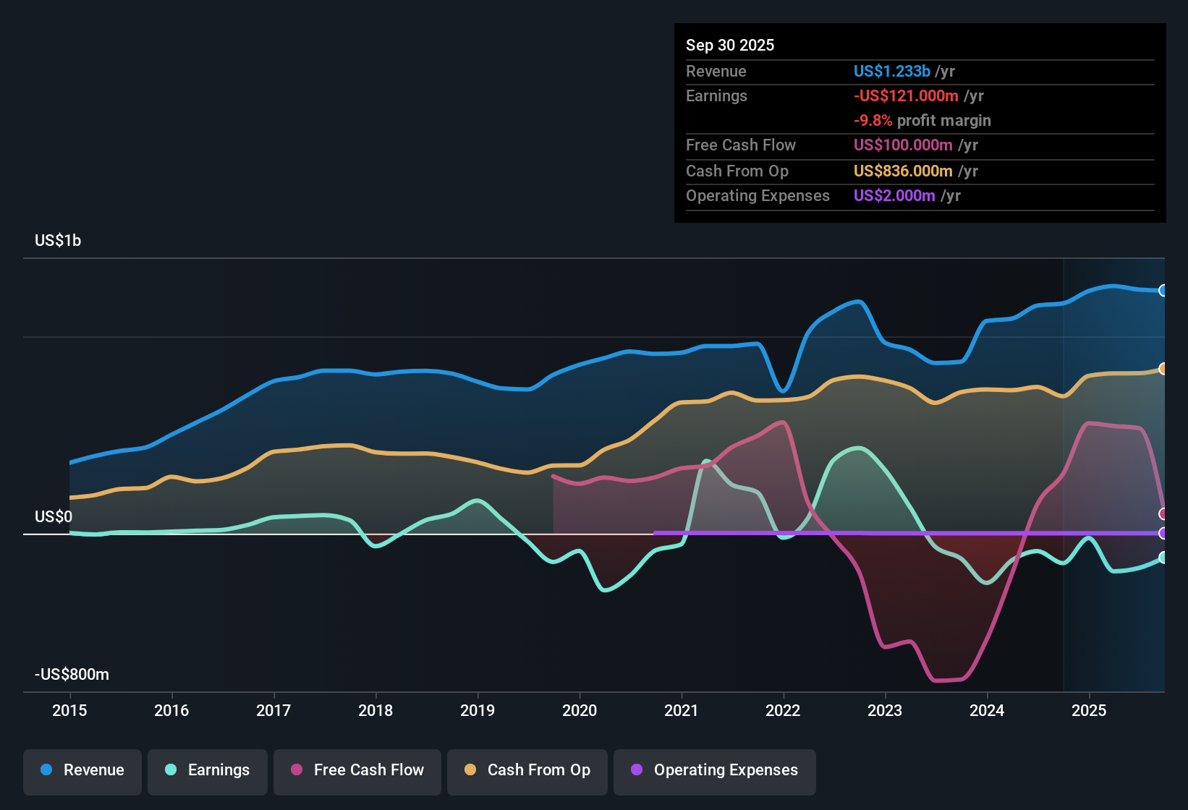Screen dimensions: 1188x810
Task: Toggle the Revenue series visibility
Action: [82, 770]
